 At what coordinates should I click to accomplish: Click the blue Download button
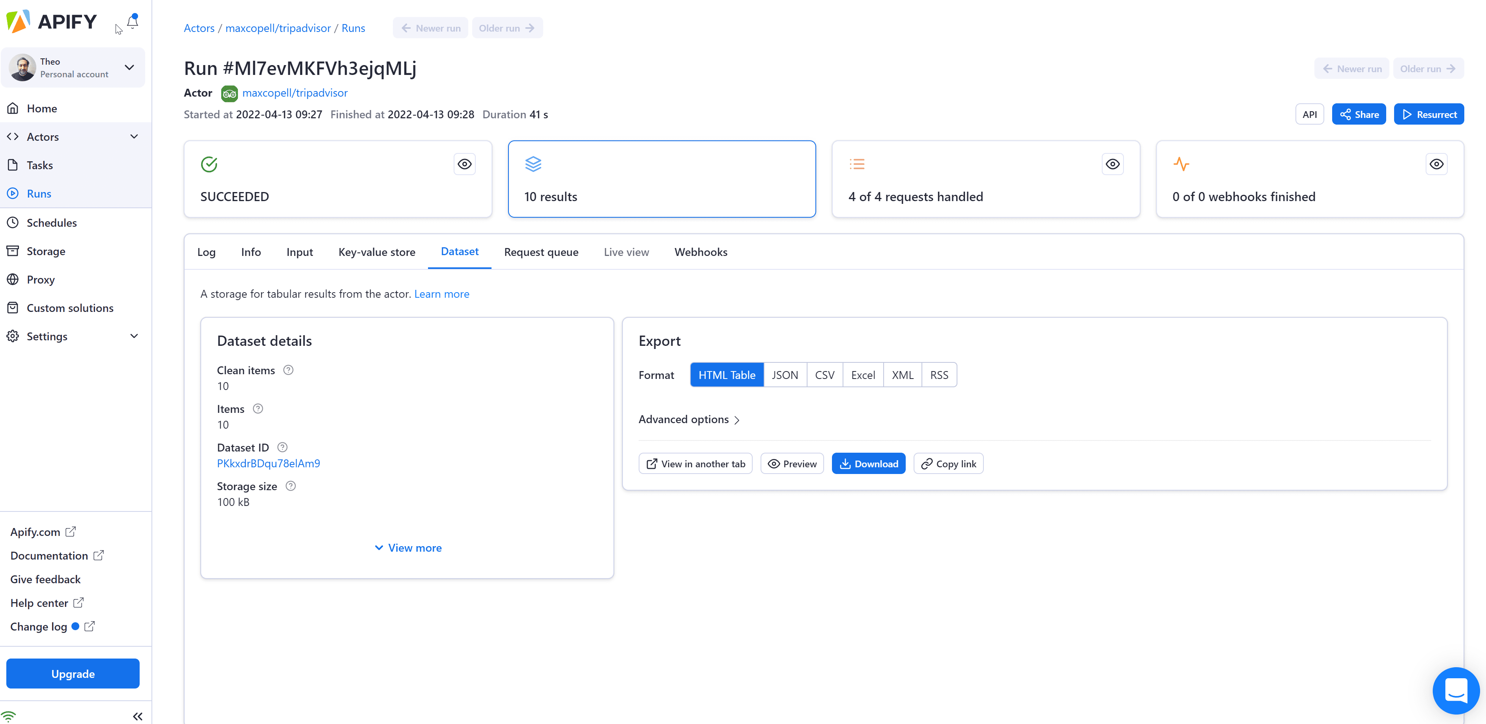(x=868, y=463)
